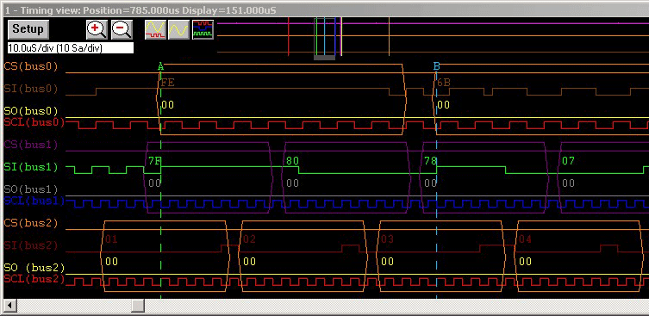Screen dimensions: 649x316
Task: Click the 78 decoded value on bus1
Action: point(430,161)
